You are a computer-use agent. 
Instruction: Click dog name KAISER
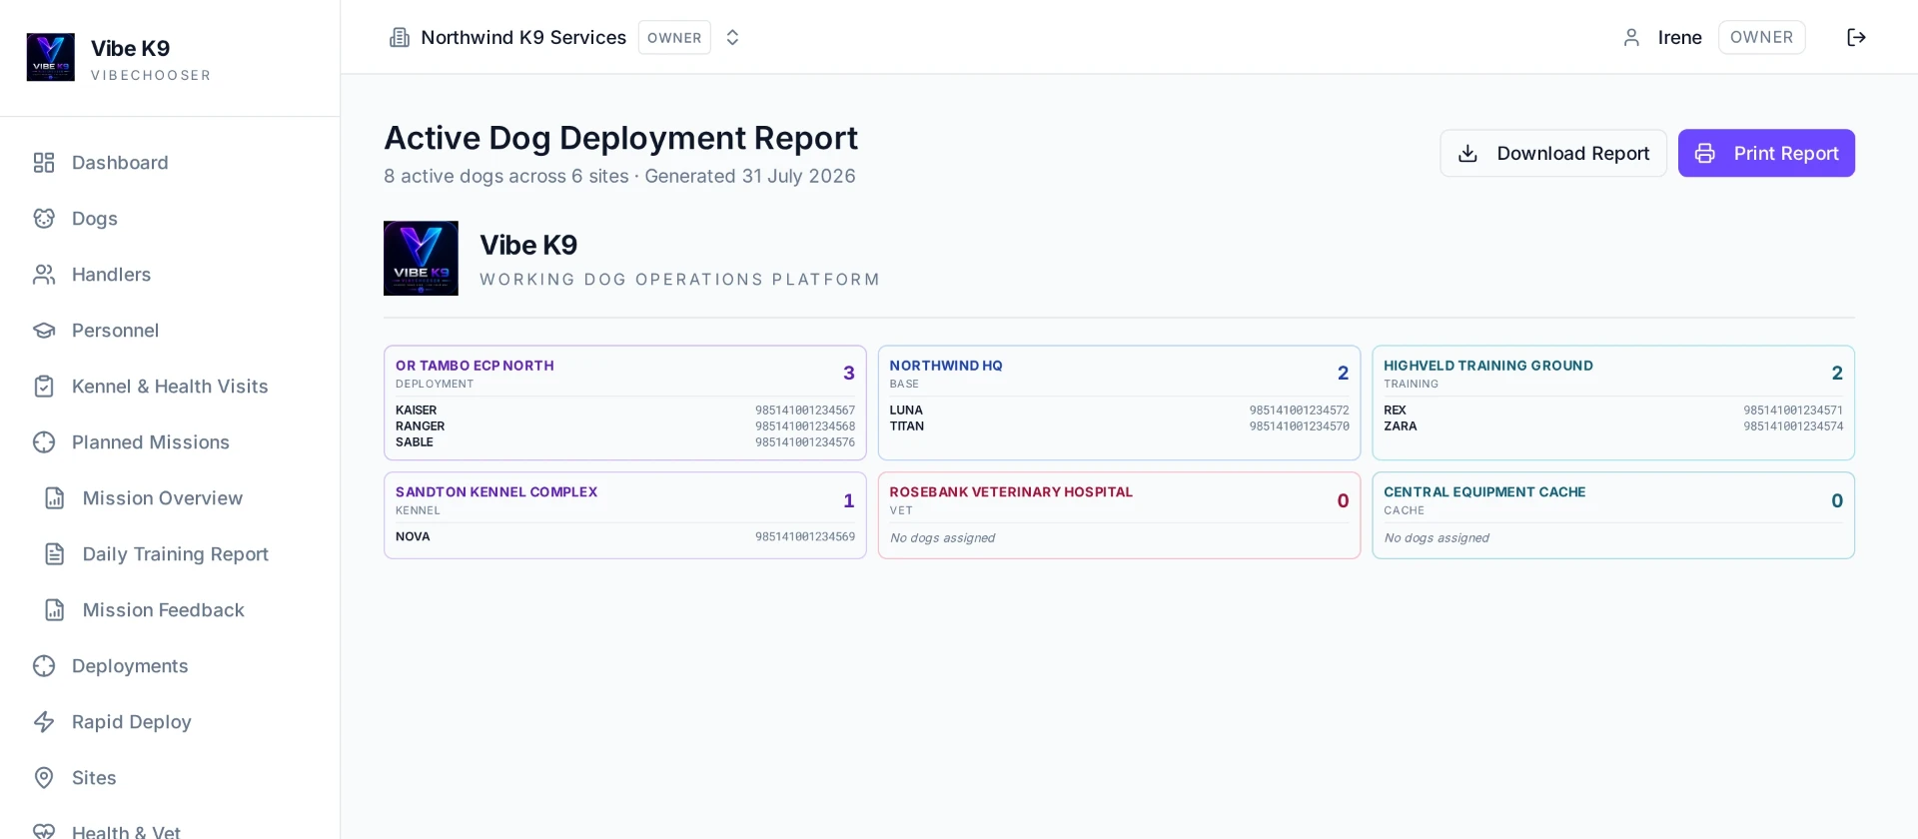pos(416,411)
